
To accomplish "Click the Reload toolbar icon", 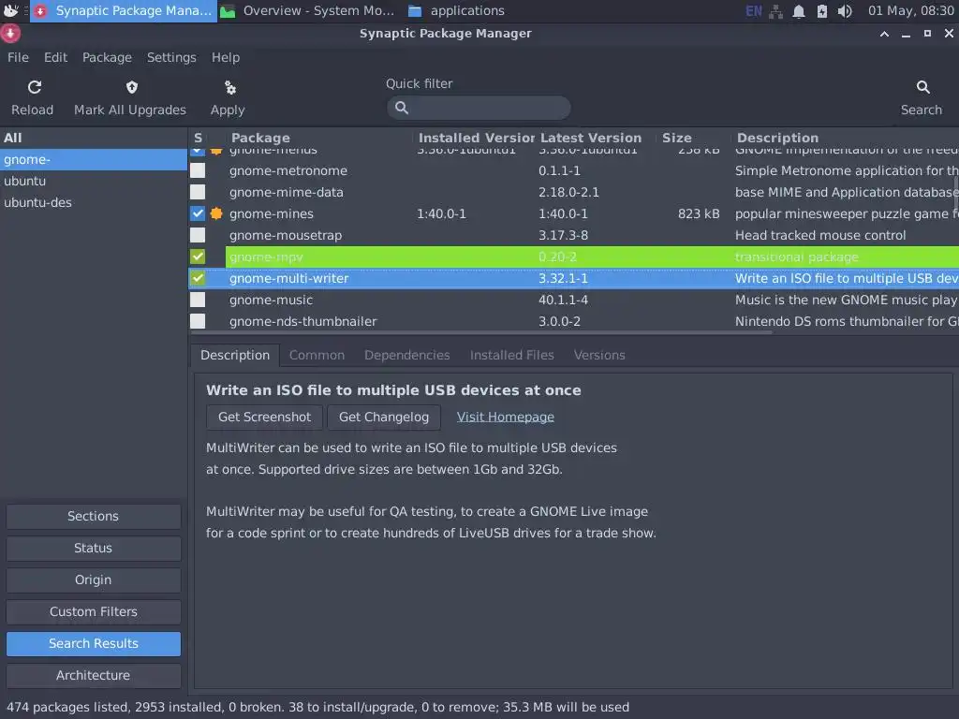I will (35, 87).
